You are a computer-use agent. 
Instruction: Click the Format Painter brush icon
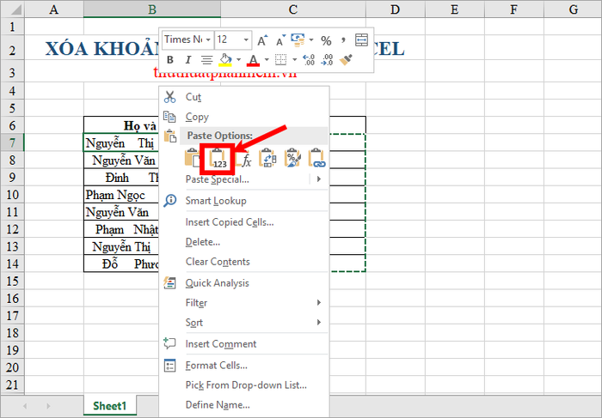tap(346, 60)
